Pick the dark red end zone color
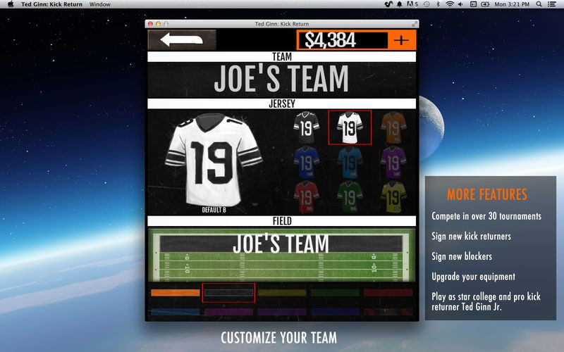This screenshot has height=352, width=564. [388, 293]
